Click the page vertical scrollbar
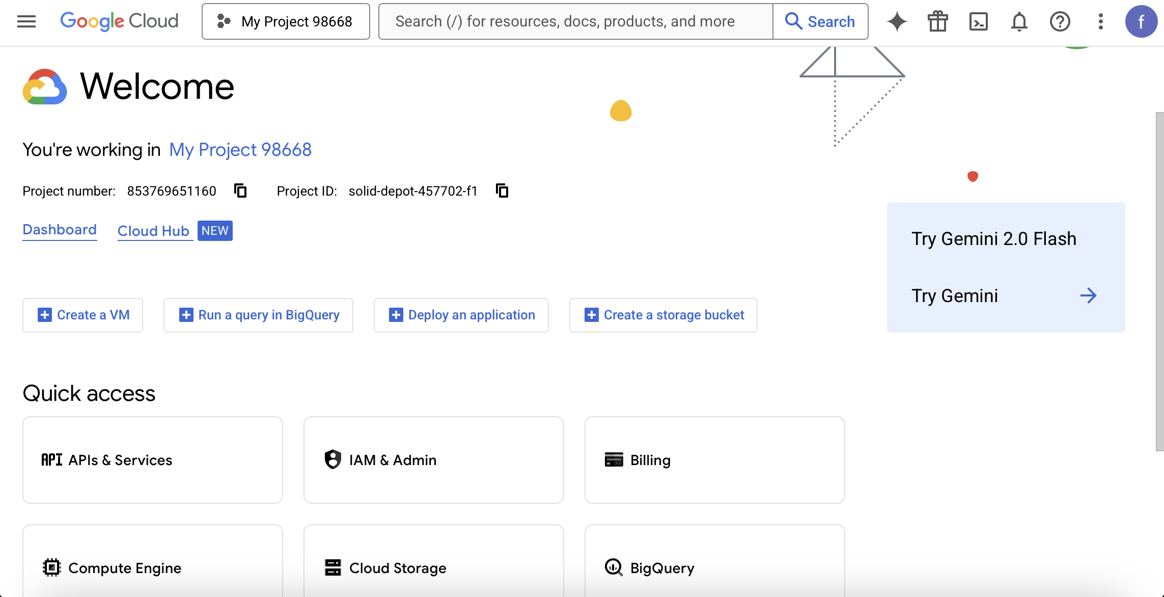Viewport: 1164px width, 597px height. 1159,280
